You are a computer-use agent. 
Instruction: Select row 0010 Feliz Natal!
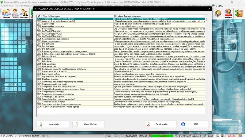point(121,59)
